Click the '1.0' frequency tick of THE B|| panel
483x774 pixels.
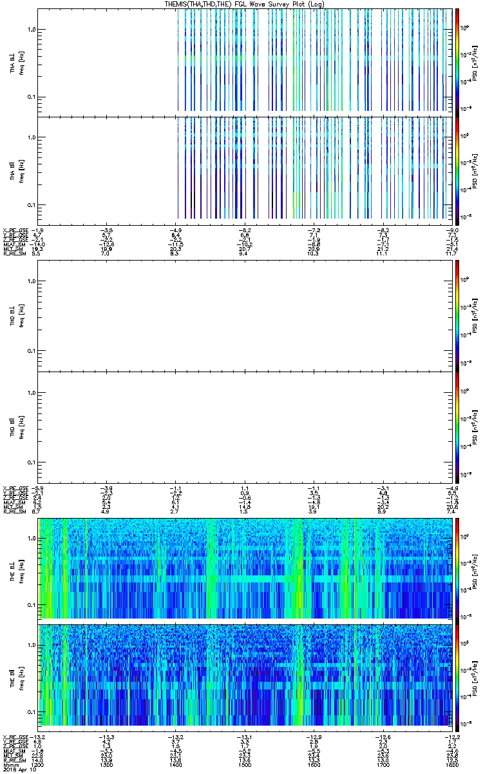[31, 645]
